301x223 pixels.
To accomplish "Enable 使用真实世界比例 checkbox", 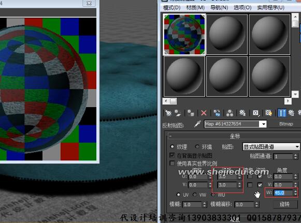I will click(x=172, y=163).
